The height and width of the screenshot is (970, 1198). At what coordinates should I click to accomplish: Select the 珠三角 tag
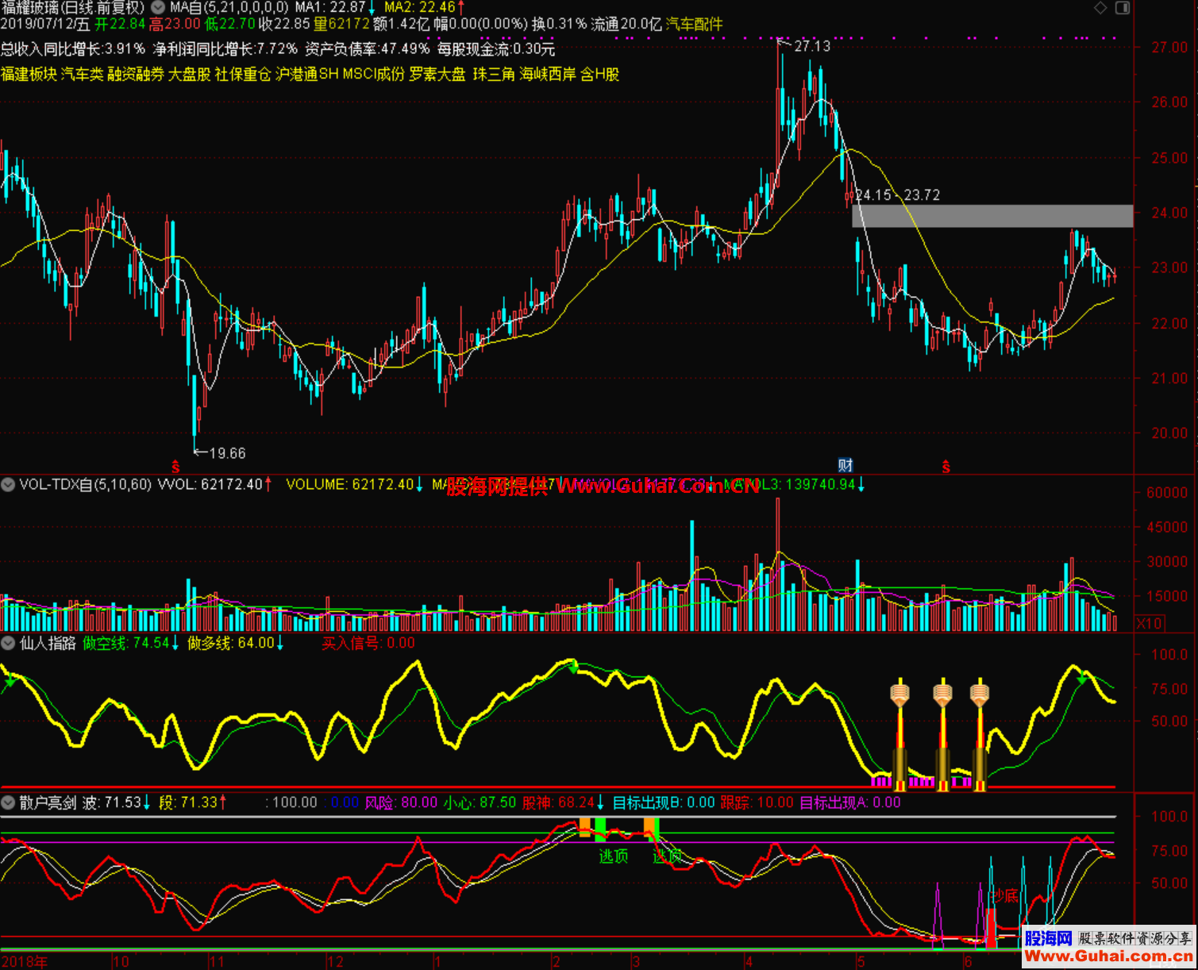494,75
